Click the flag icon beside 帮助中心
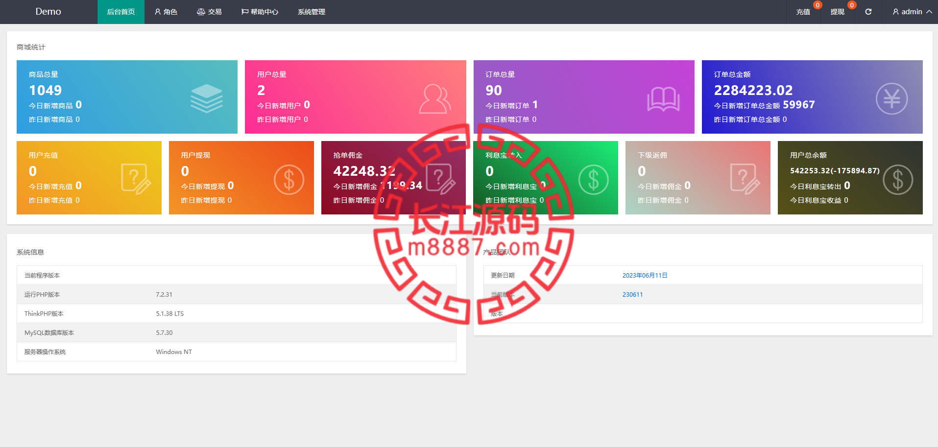Screen dimensions: 938x447 coord(245,12)
